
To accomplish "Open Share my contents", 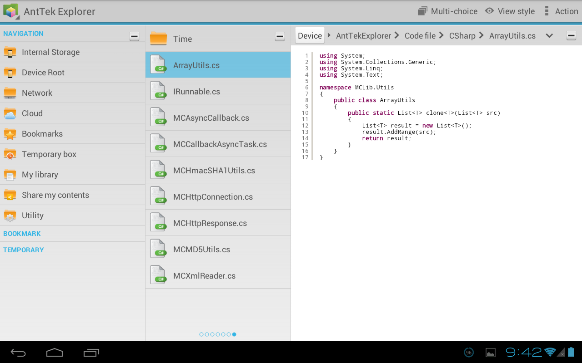I will (x=55, y=195).
